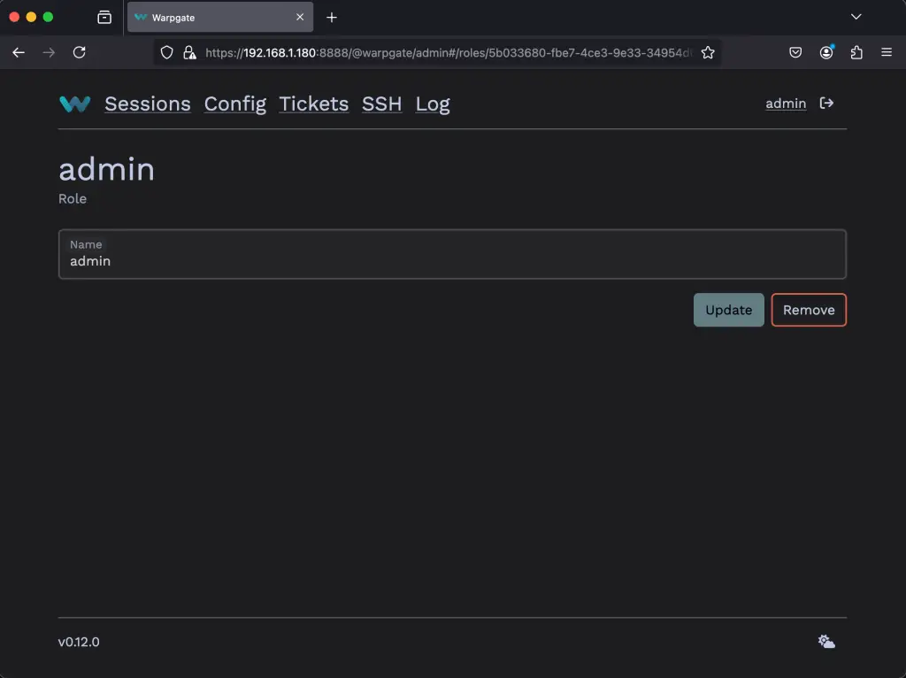The height and width of the screenshot is (678, 906).
Task: Switch to the Sessions section
Action: click(x=147, y=104)
